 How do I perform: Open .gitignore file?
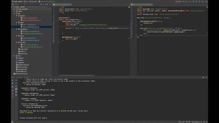click(21, 63)
